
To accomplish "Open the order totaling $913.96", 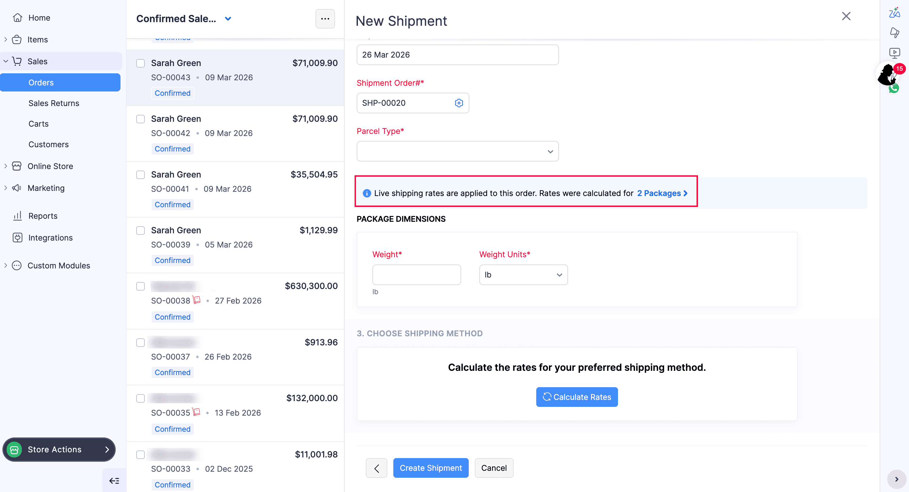I will click(235, 357).
